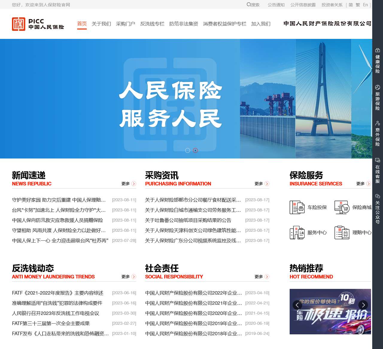Image resolution: width=383 pixels, height=349 pixels.
Task: Open 2022年企业 social responsibility report
Action: (x=194, y=293)
